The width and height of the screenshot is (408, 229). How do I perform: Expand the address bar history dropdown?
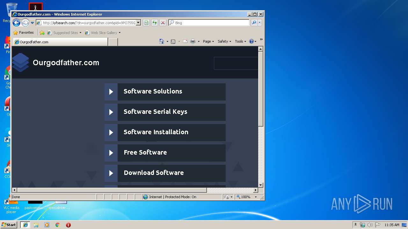click(x=138, y=23)
